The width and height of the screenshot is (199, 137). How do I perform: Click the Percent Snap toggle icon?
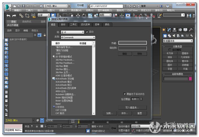146,16
